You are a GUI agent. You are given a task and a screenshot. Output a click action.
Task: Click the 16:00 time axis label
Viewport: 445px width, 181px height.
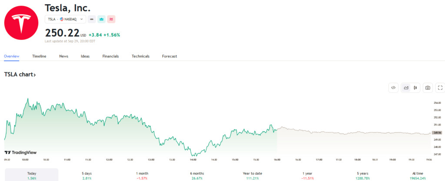[277, 160]
